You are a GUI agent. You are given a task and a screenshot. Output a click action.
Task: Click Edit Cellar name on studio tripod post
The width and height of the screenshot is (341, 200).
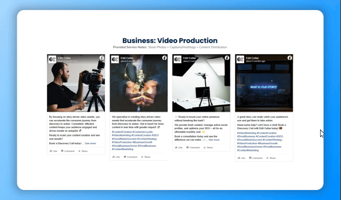coord(189,58)
